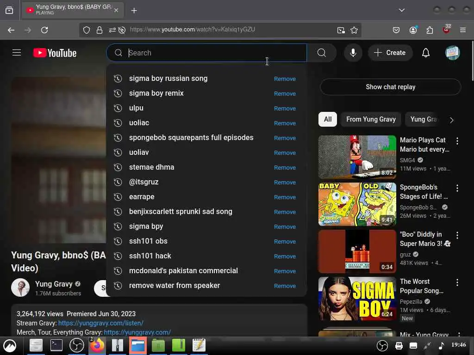Open the autoplay blocked icon in address bar

tap(122, 30)
